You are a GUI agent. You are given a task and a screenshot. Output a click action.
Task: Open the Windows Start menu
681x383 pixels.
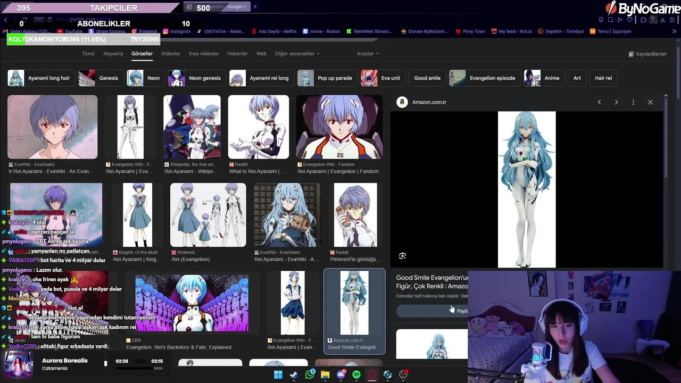coord(278,375)
